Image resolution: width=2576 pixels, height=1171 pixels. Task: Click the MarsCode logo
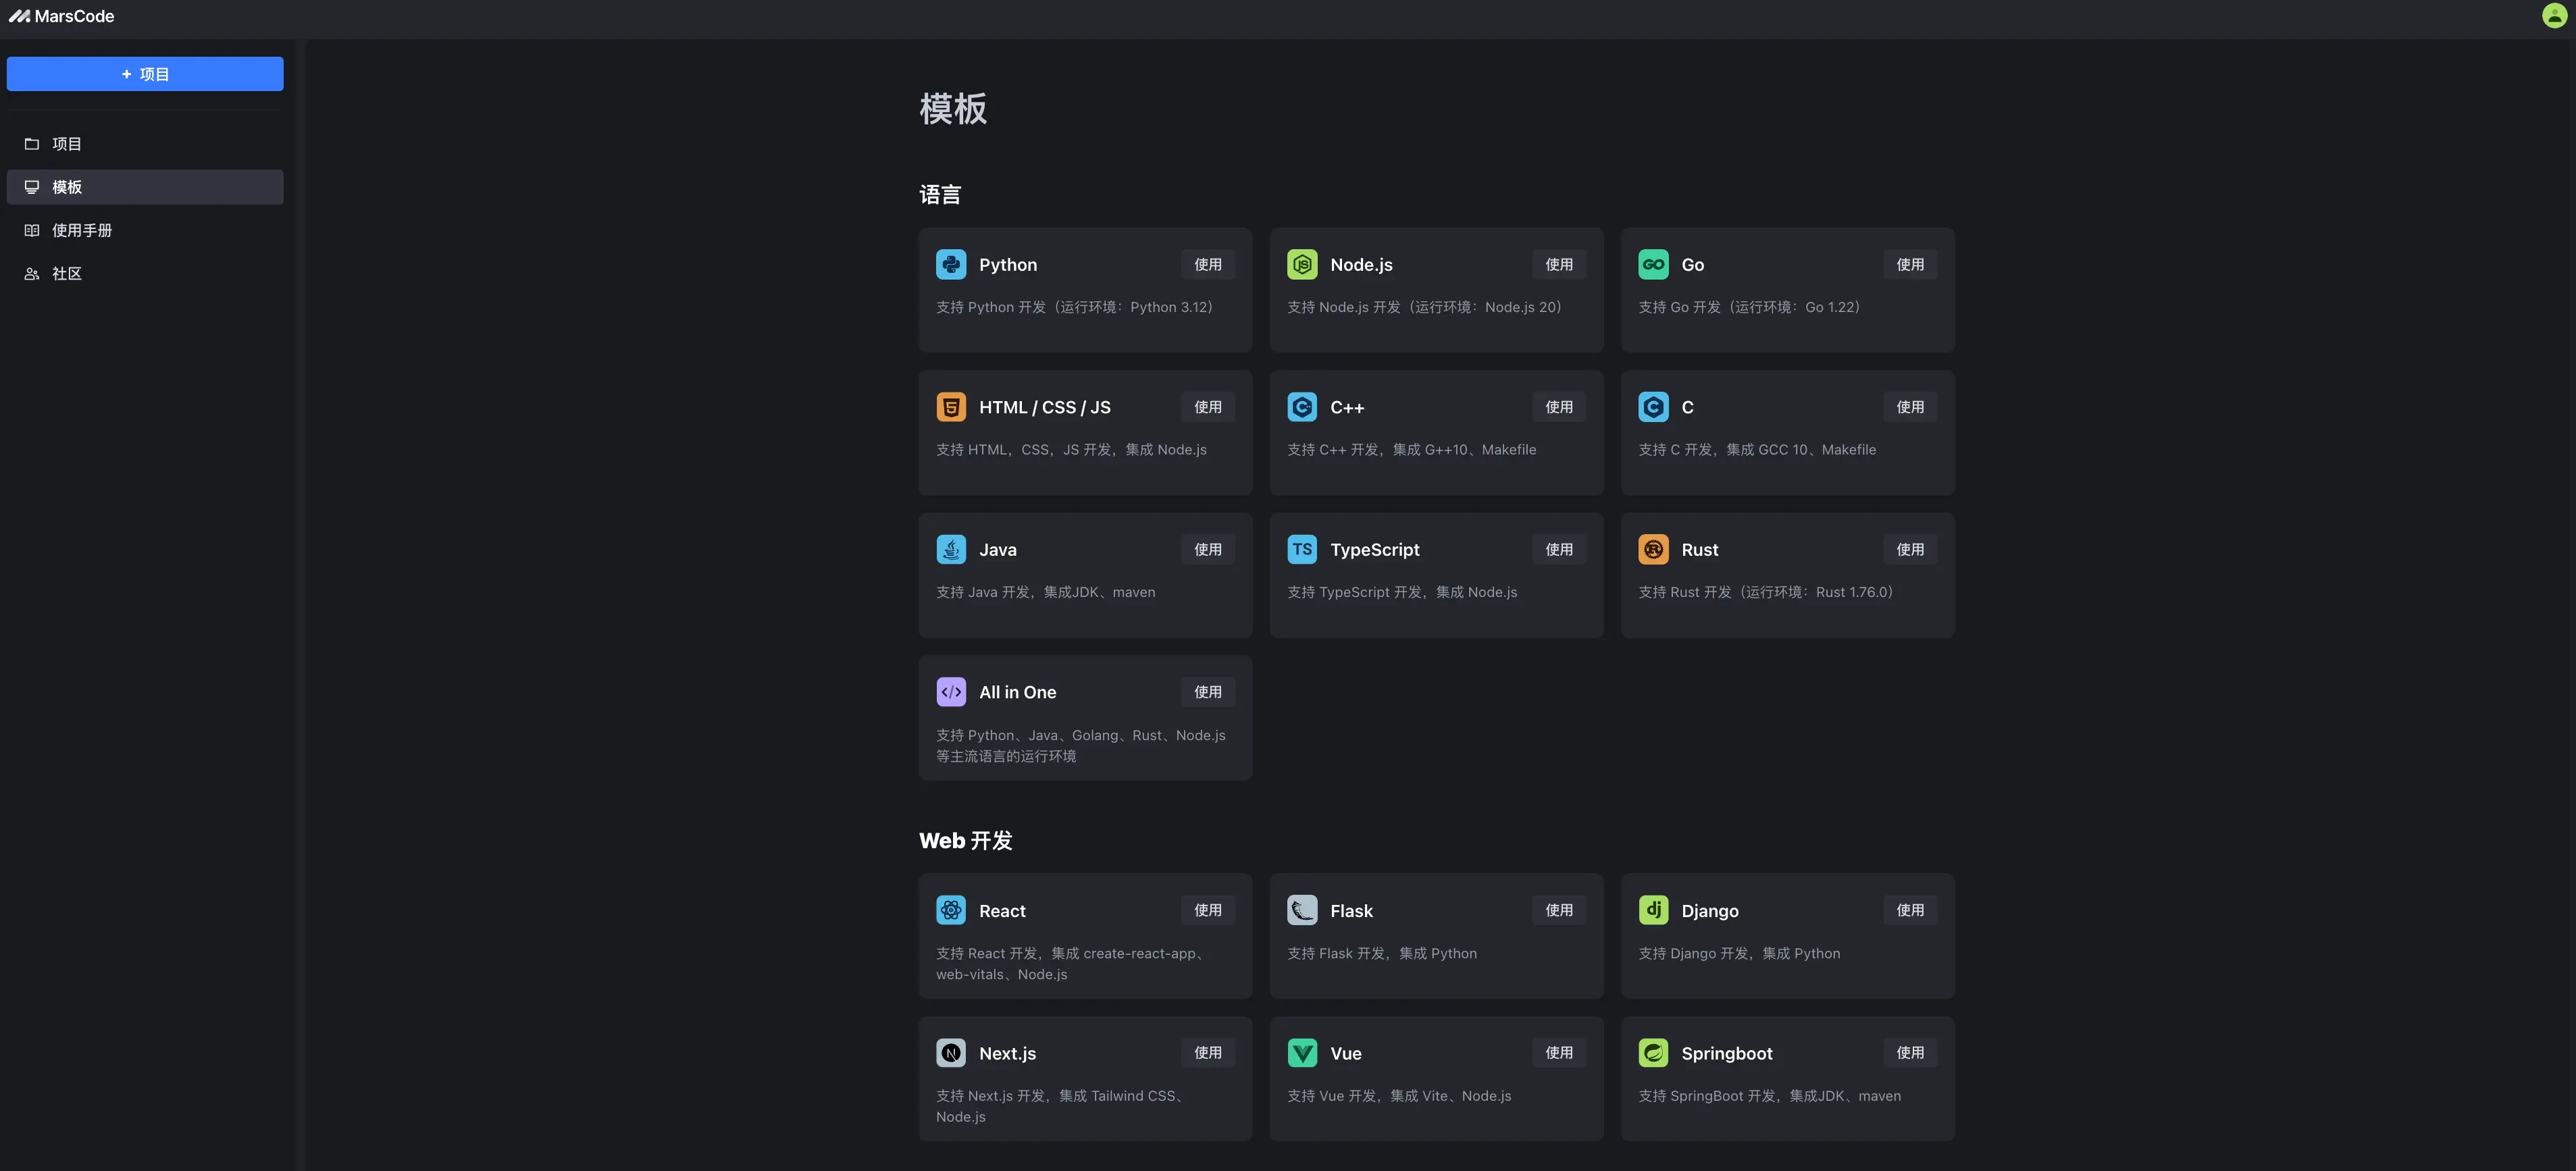(x=62, y=16)
